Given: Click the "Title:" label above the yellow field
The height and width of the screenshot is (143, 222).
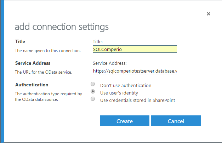Looking at the screenshot, I should (x=98, y=42).
